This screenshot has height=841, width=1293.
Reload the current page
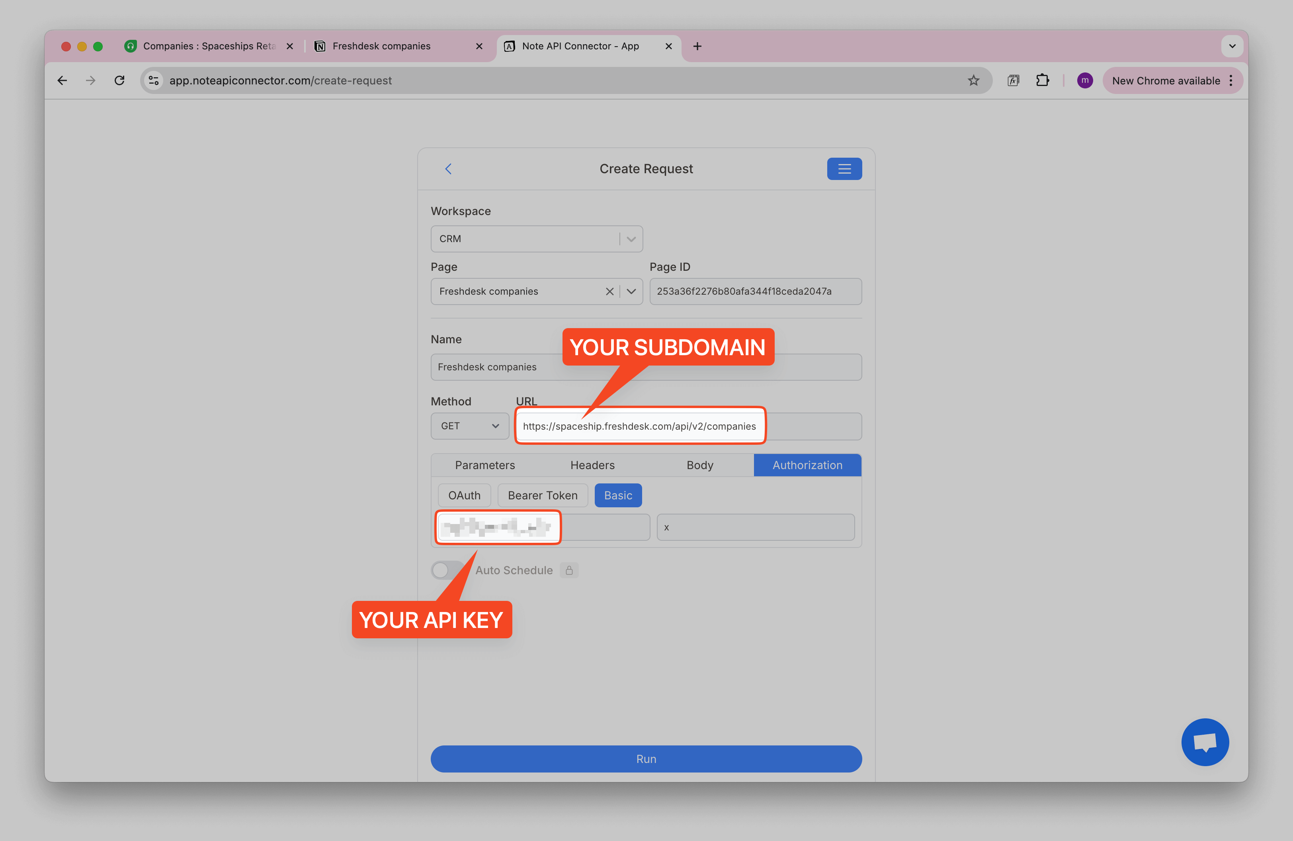[119, 80]
